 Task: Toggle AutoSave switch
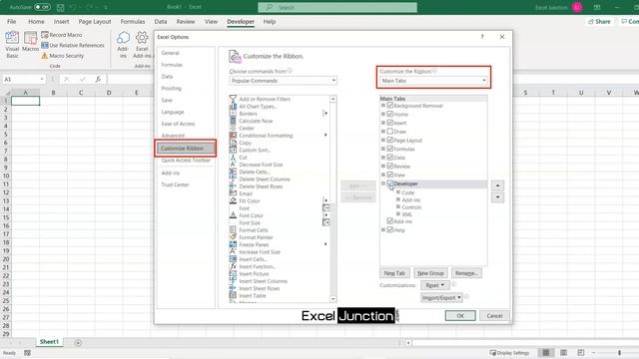(42, 7)
